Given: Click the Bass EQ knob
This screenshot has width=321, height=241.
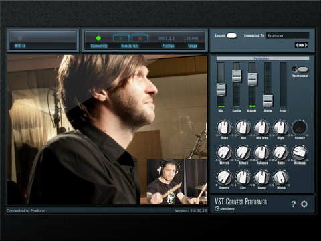Looking at the screenshot, I should tap(224, 128).
